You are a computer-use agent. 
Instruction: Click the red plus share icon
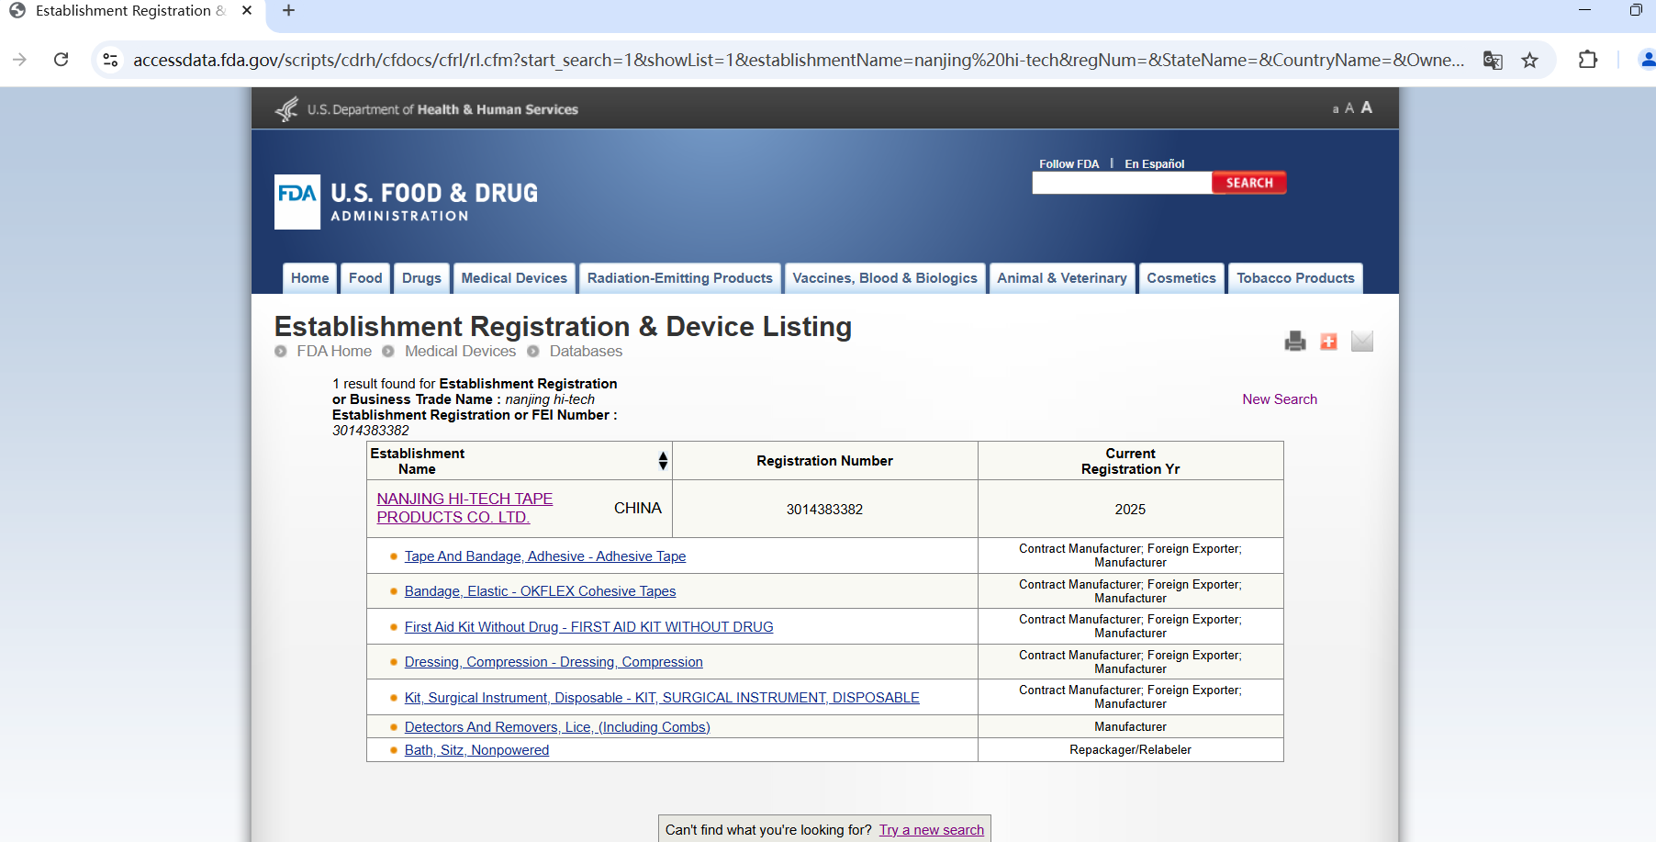pyautogui.click(x=1328, y=342)
